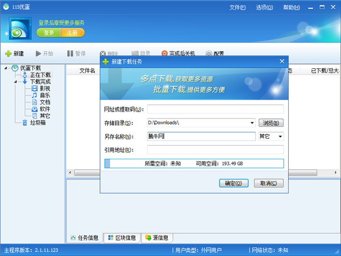Click the 网址或提取码 input field
This screenshot has width=341, height=256.
point(215,109)
